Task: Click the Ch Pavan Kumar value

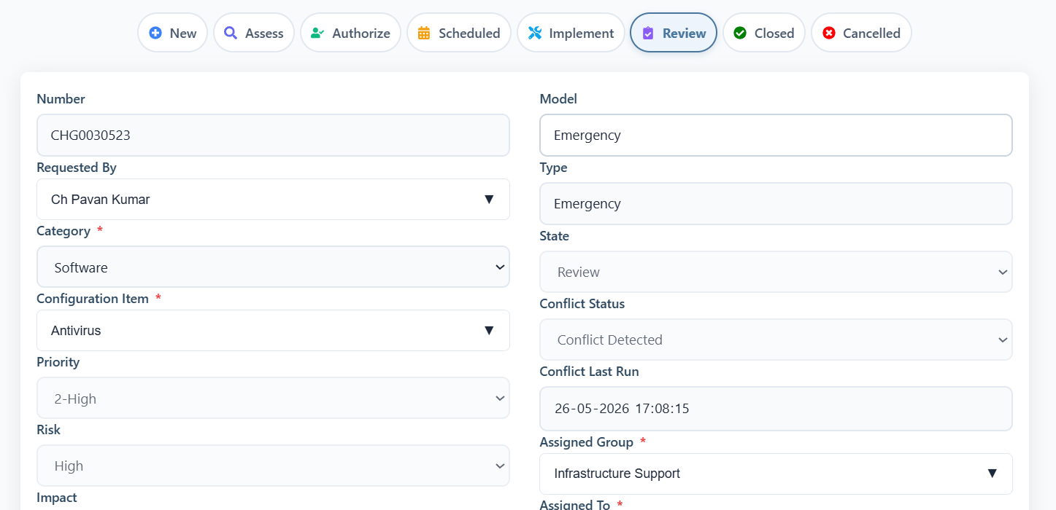Action: tap(101, 199)
